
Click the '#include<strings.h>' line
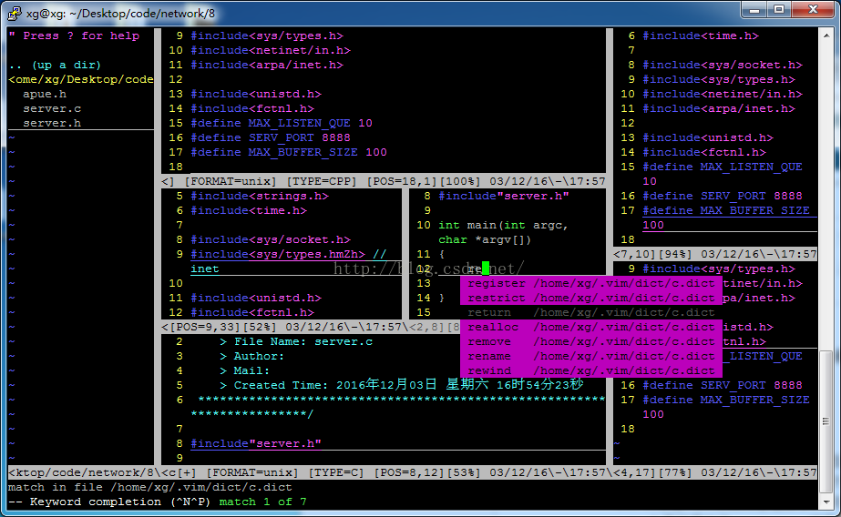[260, 196]
